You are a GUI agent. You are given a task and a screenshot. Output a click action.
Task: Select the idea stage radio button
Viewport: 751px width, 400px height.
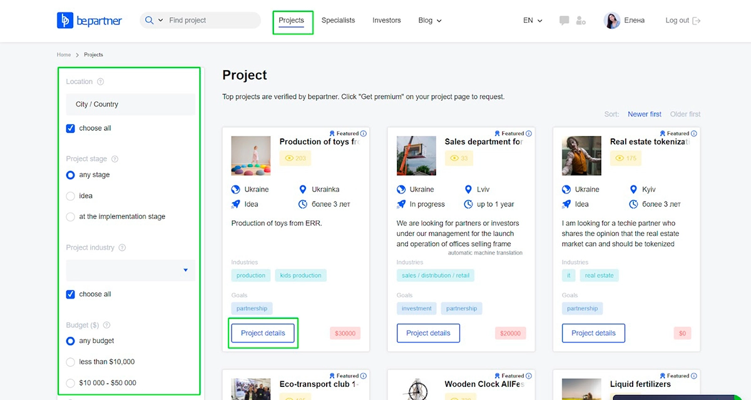coord(71,196)
